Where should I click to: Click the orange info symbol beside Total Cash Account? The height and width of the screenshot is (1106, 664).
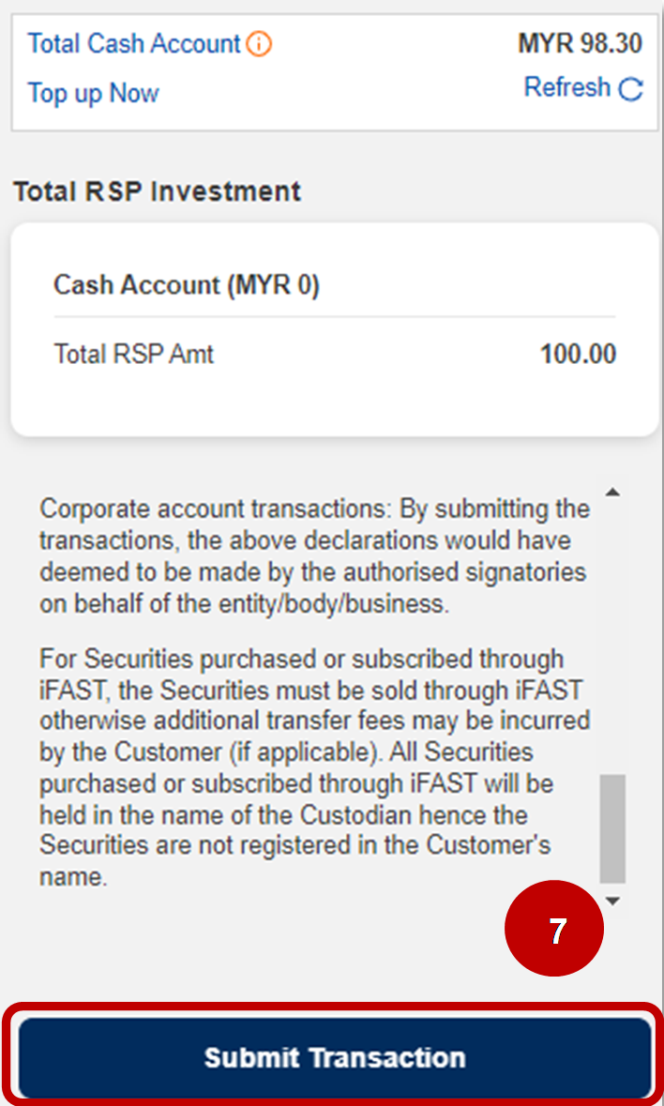point(259,43)
